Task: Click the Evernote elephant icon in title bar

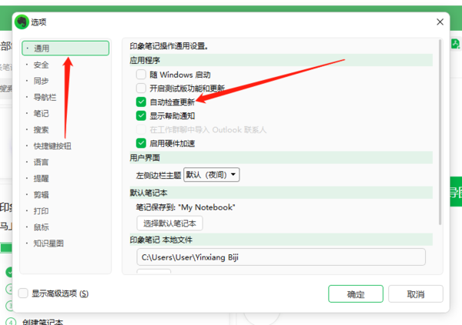Action: [21, 22]
